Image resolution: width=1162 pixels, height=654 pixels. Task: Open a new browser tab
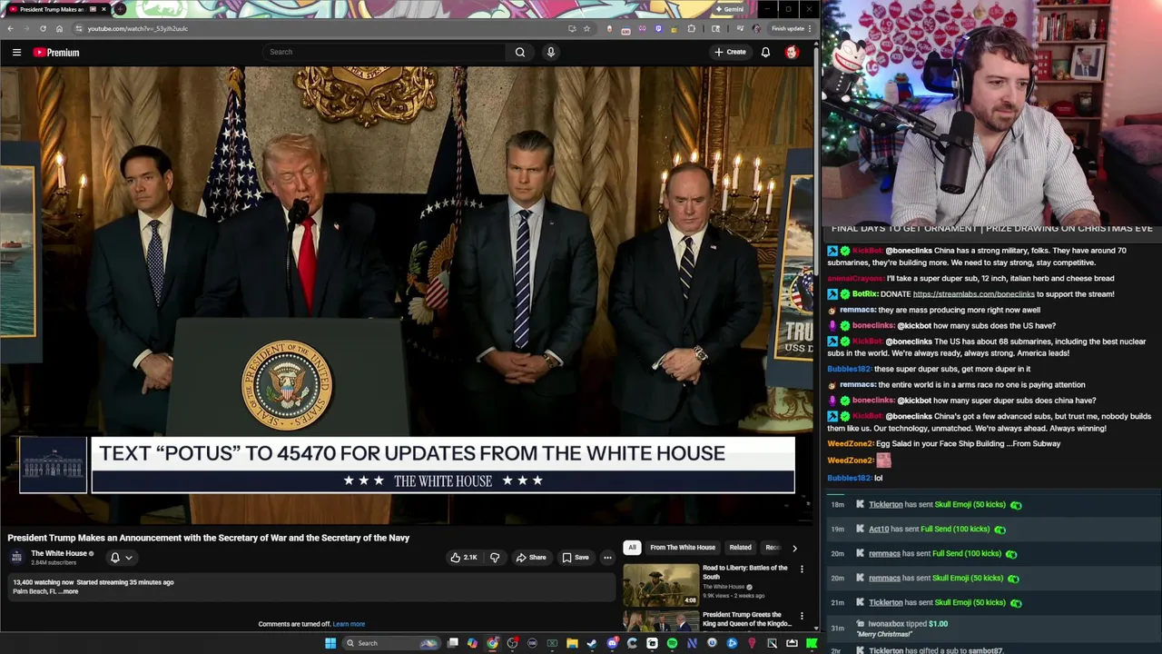coord(120,9)
